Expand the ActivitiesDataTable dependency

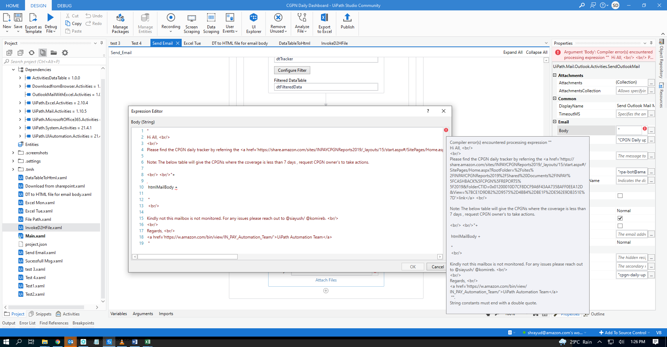[x=20, y=78]
